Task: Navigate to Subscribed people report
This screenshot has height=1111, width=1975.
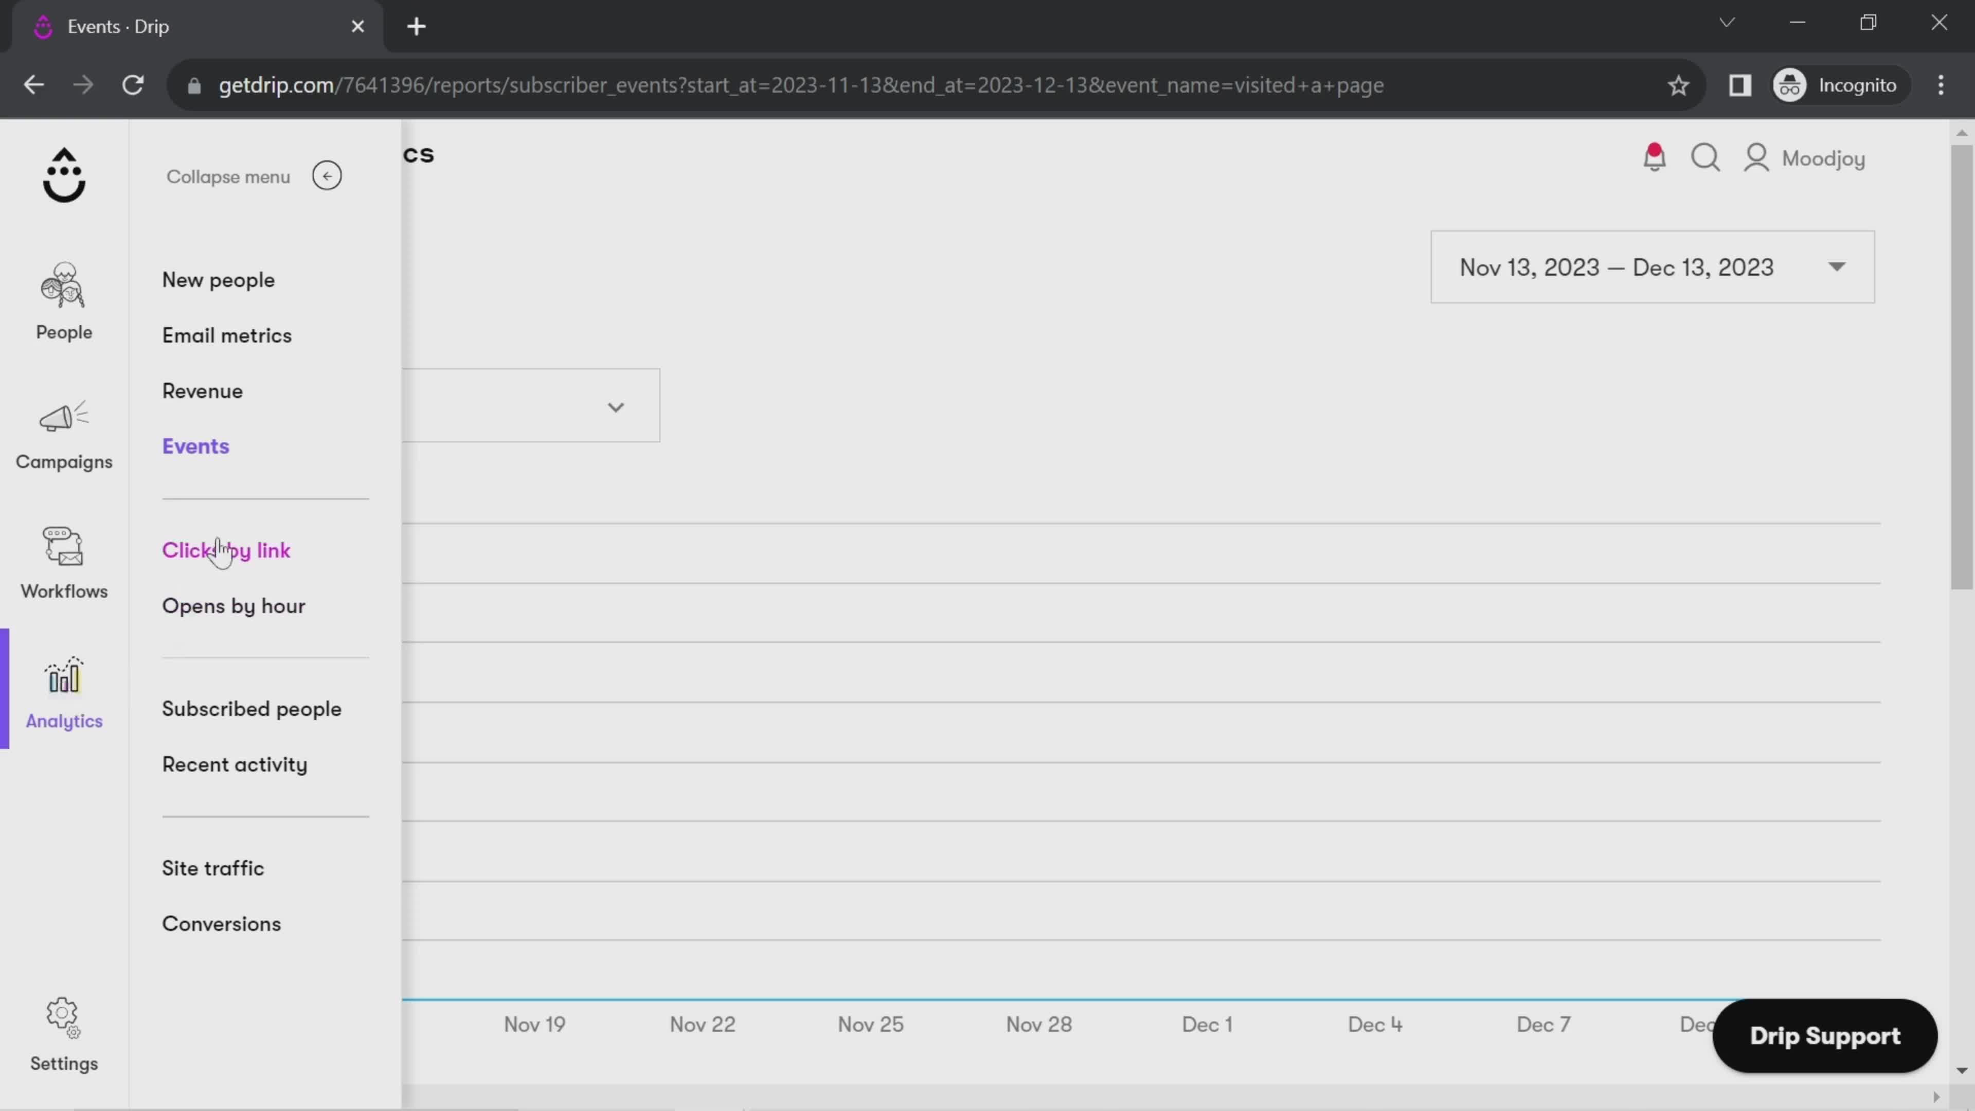Action: point(253,708)
